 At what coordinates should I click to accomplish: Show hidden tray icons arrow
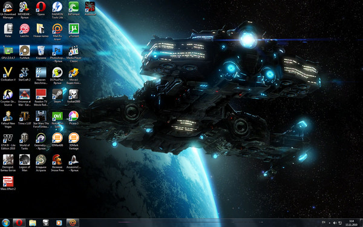tap(330, 223)
